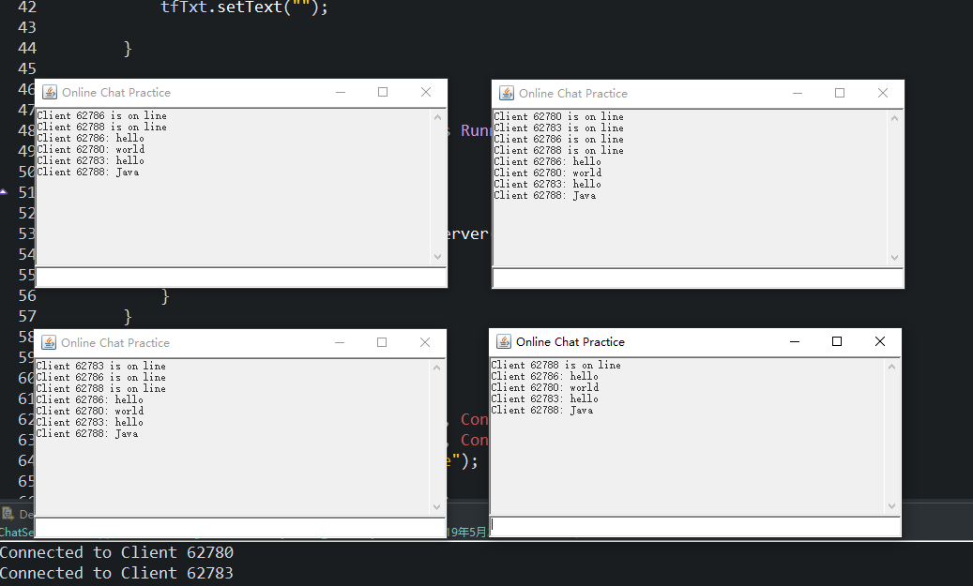The image size is (973, 586).
Task: Maximize the chat window listing 62783 first
Action: coord(382,342)
